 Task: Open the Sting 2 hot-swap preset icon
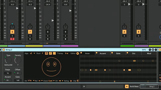click(x=150, y=50)
